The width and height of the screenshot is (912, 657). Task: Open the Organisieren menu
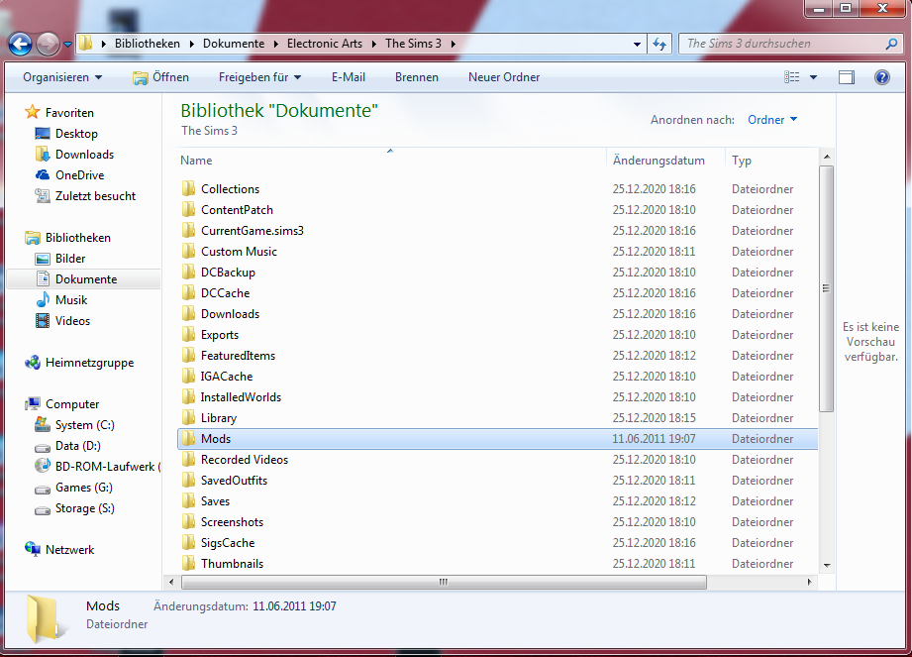[62, 77]
